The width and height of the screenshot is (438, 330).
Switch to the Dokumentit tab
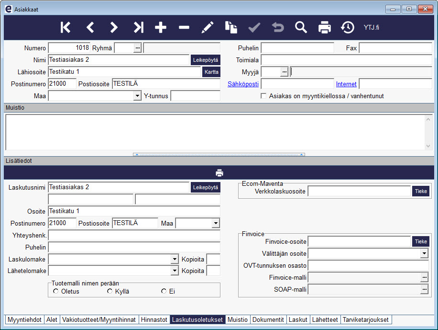(268, 319)
